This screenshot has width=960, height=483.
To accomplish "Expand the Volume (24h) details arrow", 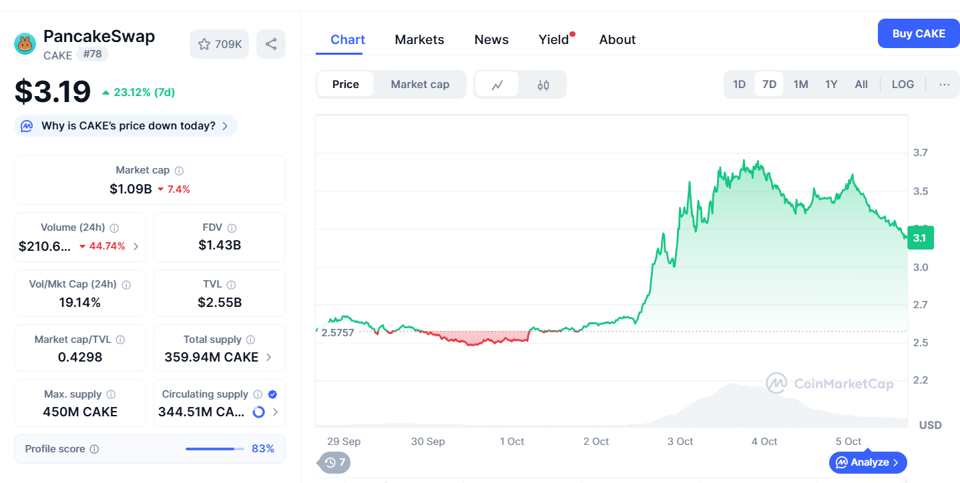I will point(136,246).
